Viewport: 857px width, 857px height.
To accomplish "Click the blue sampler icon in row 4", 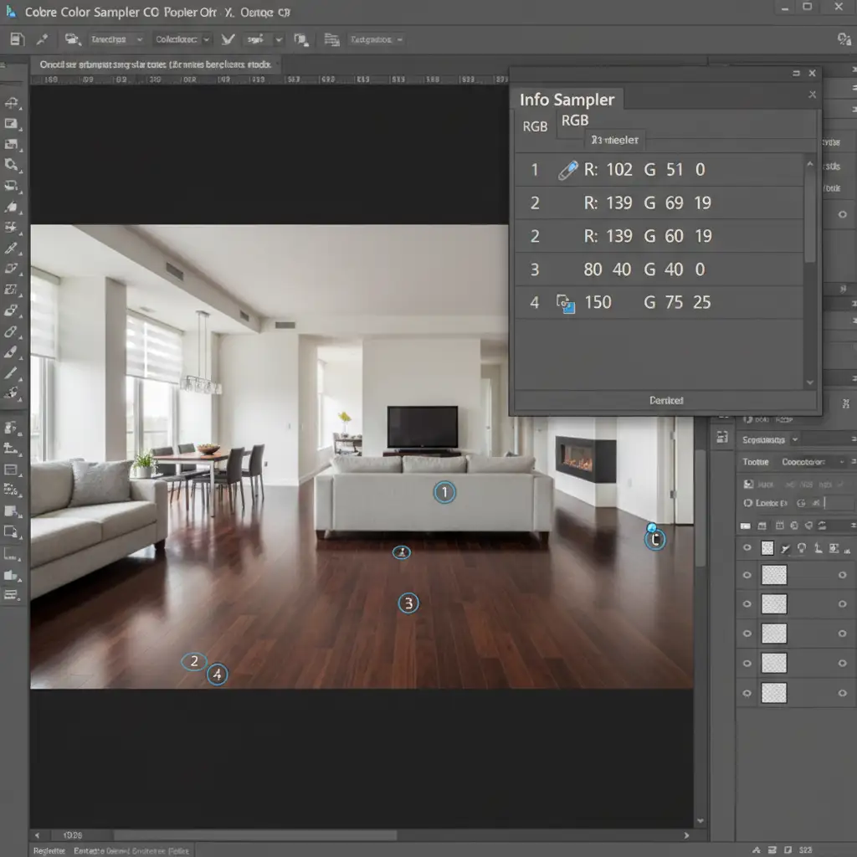I will click(x=567, y=303).
